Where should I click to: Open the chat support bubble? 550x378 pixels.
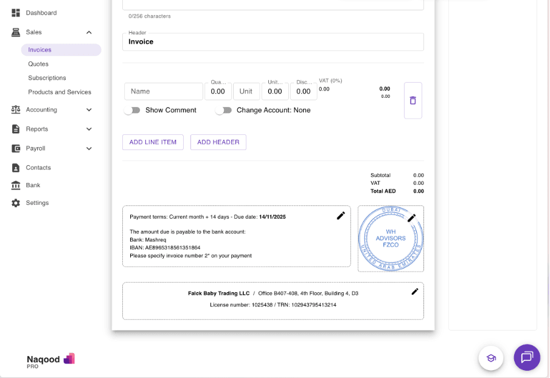(527, 357)
